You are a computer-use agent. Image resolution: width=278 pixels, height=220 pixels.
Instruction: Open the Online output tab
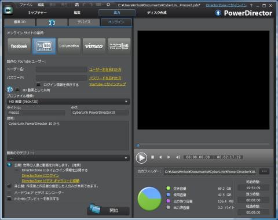[116, 22]
